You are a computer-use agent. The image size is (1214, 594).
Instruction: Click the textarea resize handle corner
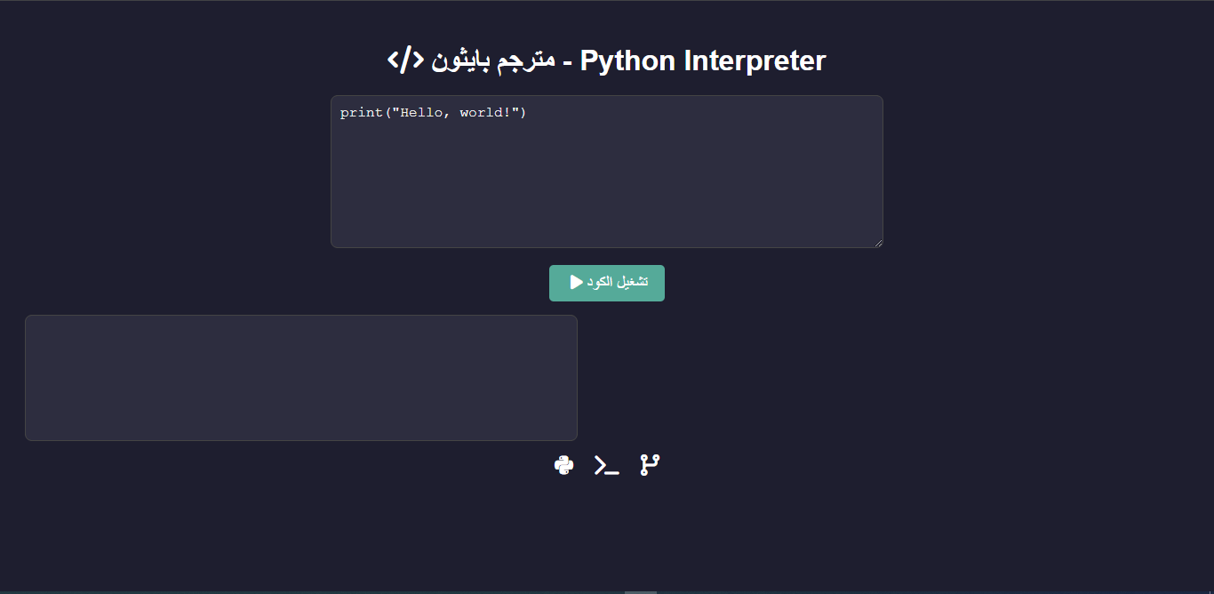tap(877, 242)
